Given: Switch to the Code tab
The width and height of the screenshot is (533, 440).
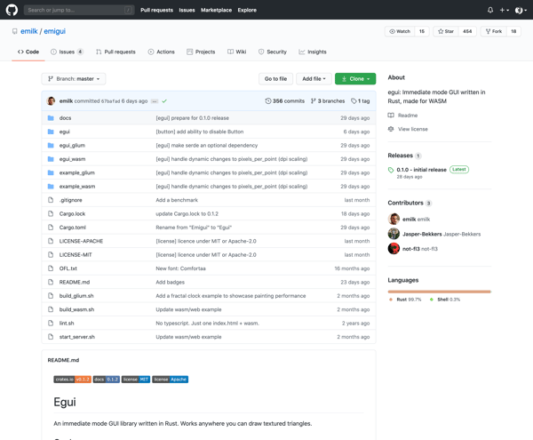Looking at the screenshot, I should (28, 52).
